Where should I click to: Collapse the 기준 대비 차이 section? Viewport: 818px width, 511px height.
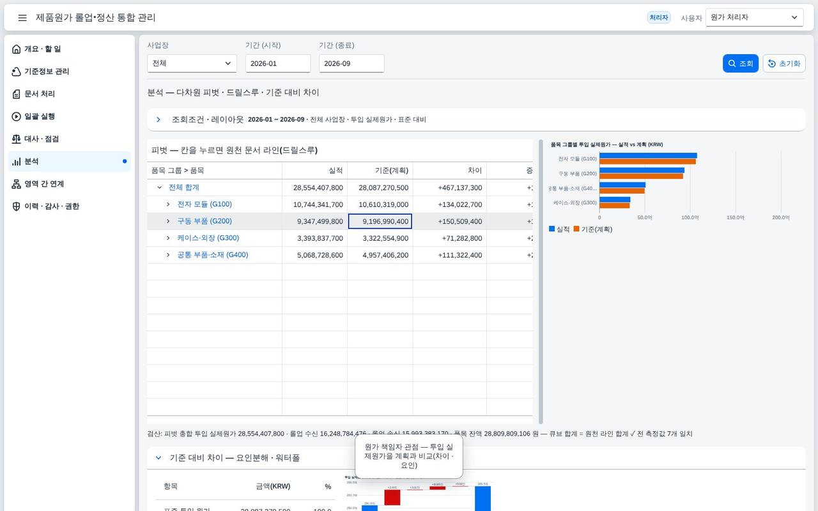(158, 458)
